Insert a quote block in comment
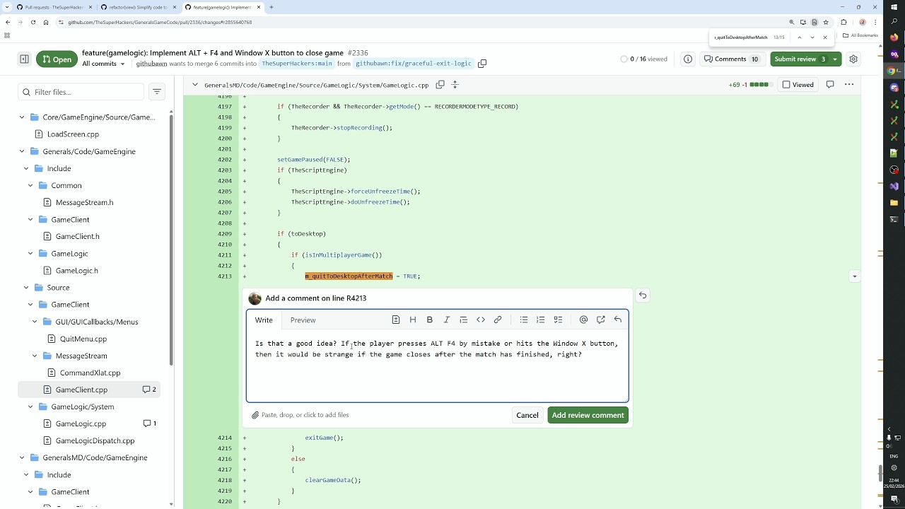This screenshot has height=509, width=905. pos(464,320)
